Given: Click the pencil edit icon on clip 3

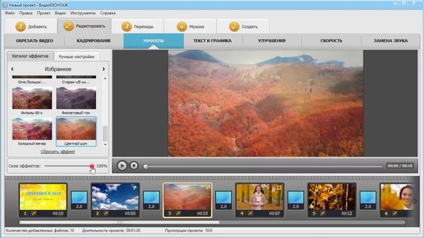Looking at the screenshot, I should coord(178,213).
